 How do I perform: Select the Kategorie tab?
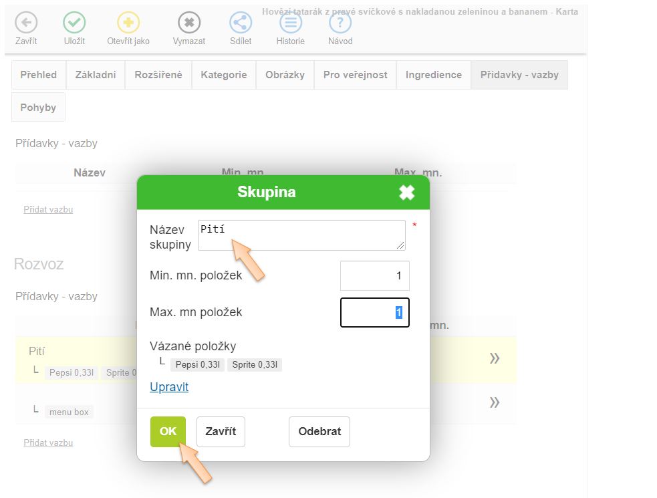[224, 75]
